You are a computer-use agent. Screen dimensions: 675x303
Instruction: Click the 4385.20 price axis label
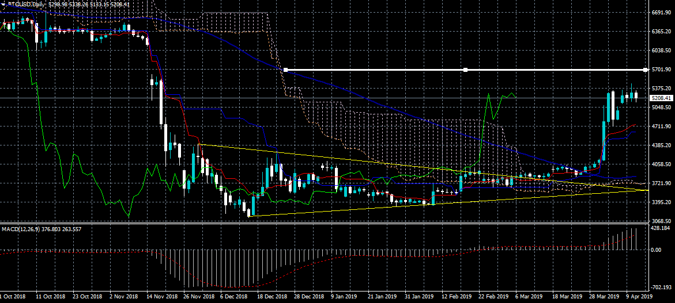click(661, 145)
